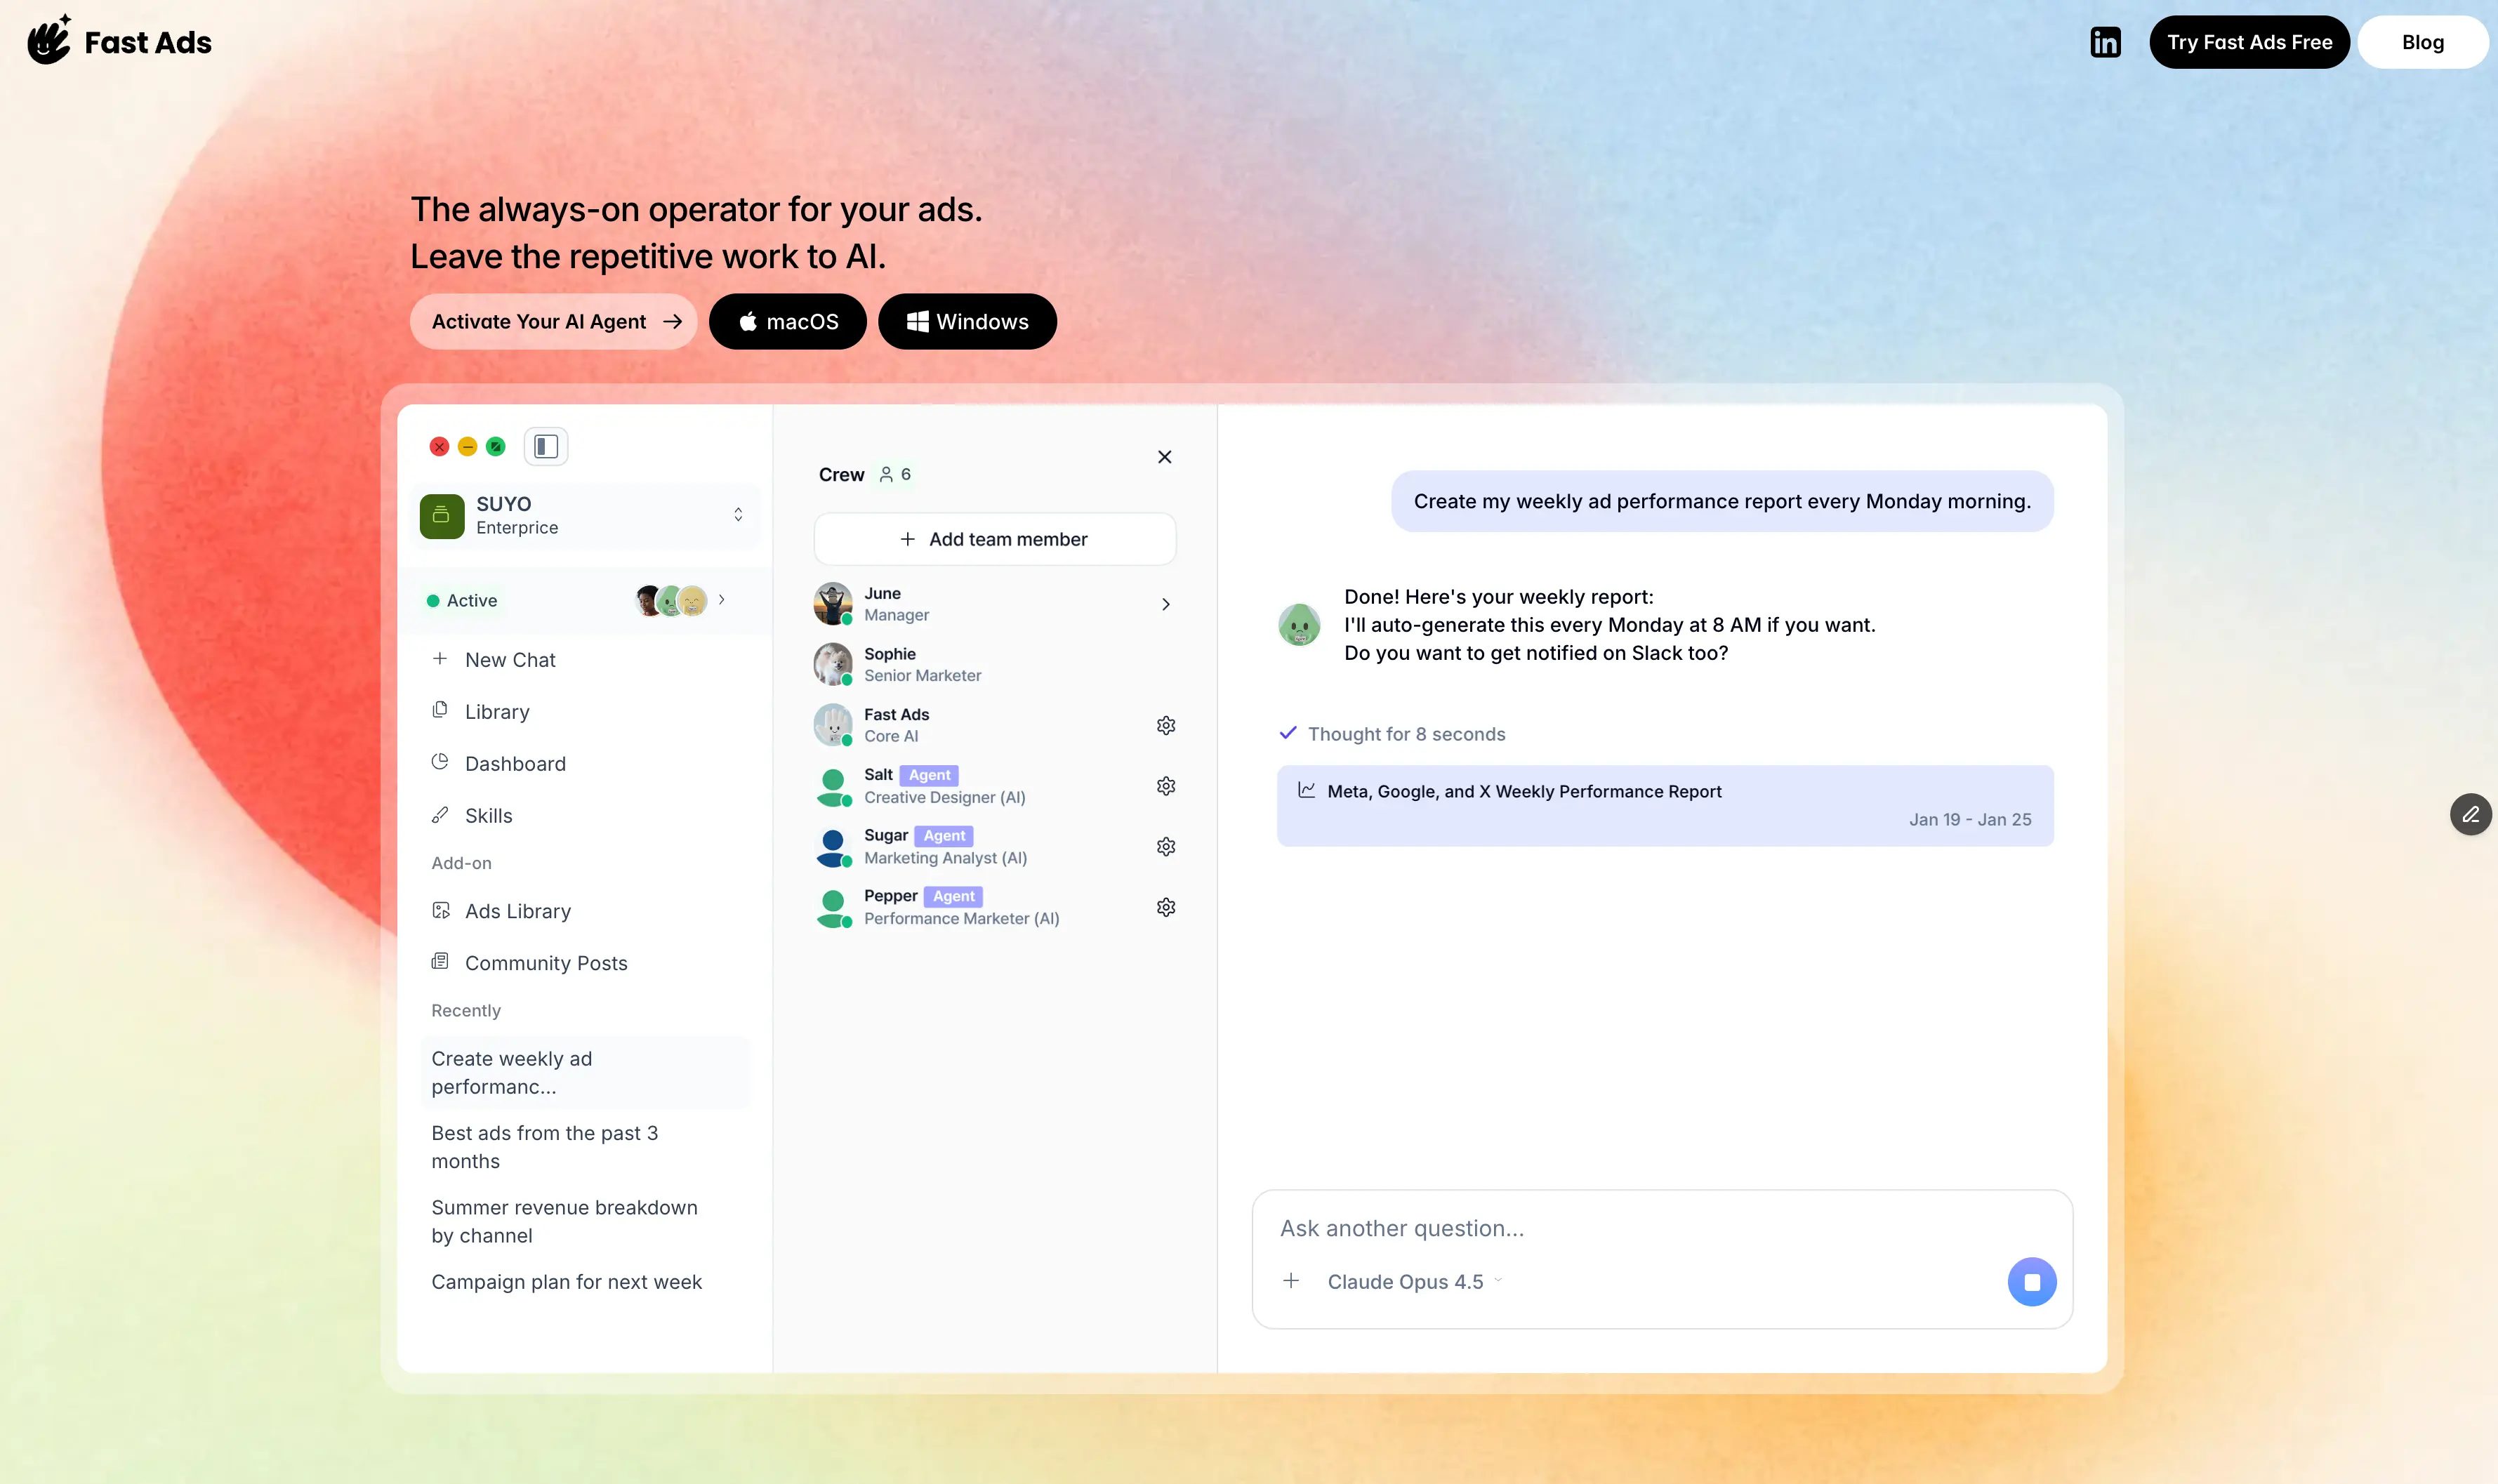Click the plus attachment icon in chat box
The height and width of the screenshot is (1484, 2498).
pyautogui.click(x=1291, y=1281)
